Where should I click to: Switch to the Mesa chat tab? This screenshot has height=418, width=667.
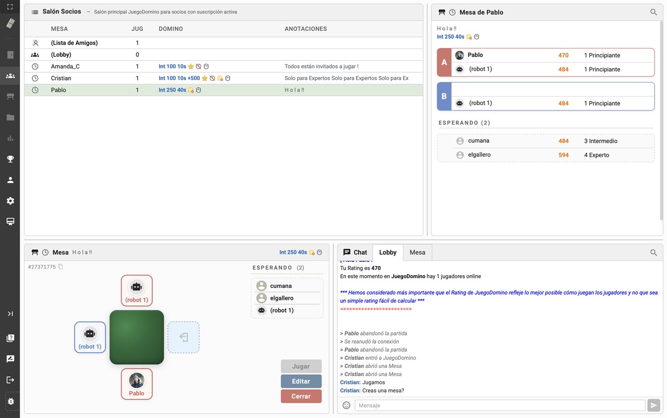tap(417, 252)
